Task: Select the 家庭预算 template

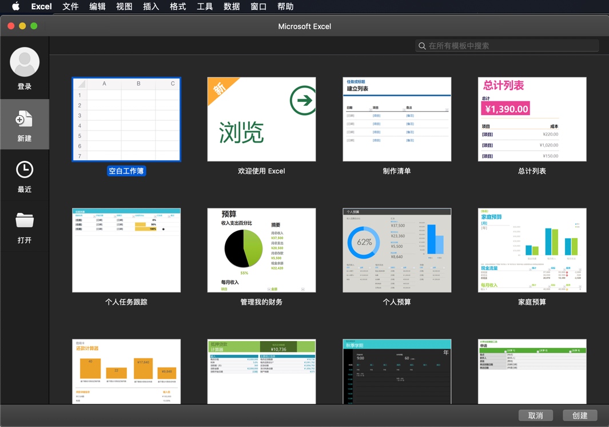Action: [x=532, y=250]
